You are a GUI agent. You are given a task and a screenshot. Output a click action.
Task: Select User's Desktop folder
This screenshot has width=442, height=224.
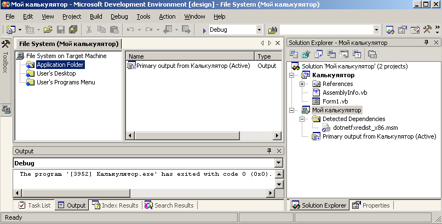tap(56, 73)
